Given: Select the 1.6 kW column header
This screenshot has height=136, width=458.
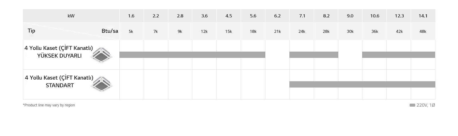Looking at the screenshot, I should tap(131, 16).
